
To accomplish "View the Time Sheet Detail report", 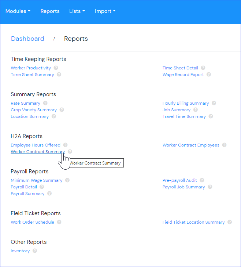I will (x=180, y=68).
